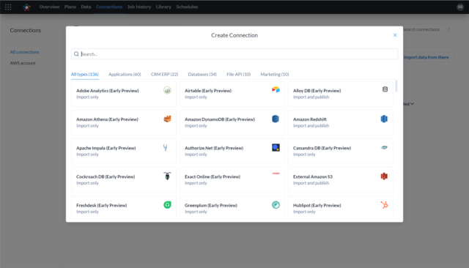Click the Cockroach DB bug icon

[167, 176]
